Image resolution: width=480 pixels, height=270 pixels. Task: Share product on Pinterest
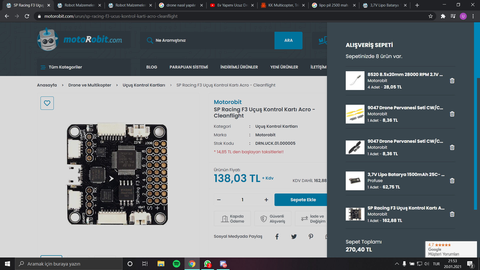(x=311, y=236)
